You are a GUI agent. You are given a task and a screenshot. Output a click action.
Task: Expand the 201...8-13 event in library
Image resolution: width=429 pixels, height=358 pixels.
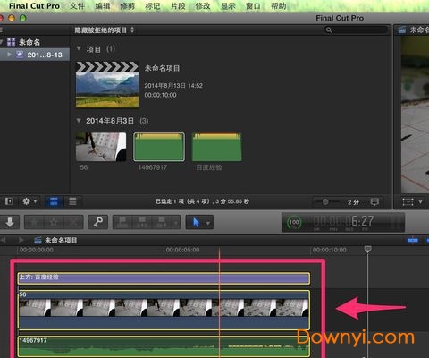coord(9,55)
